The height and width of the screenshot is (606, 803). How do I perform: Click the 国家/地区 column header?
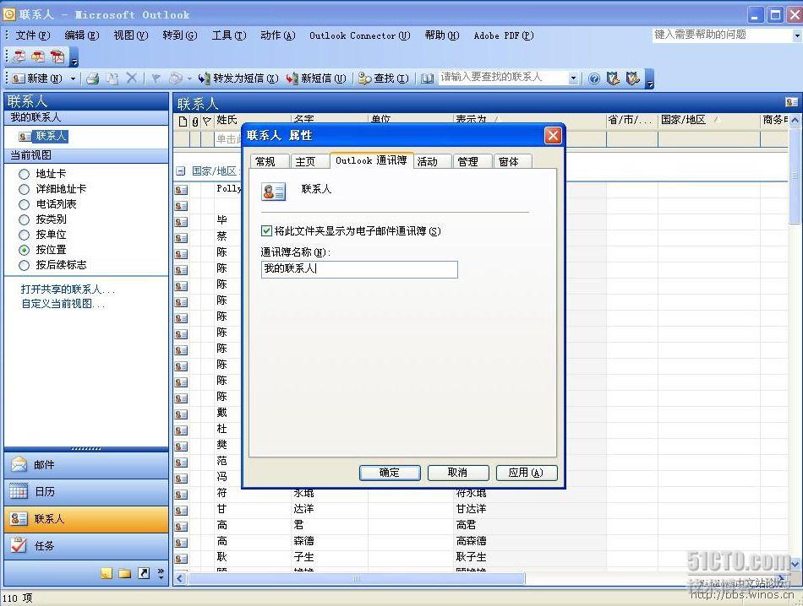coord(707,120)
